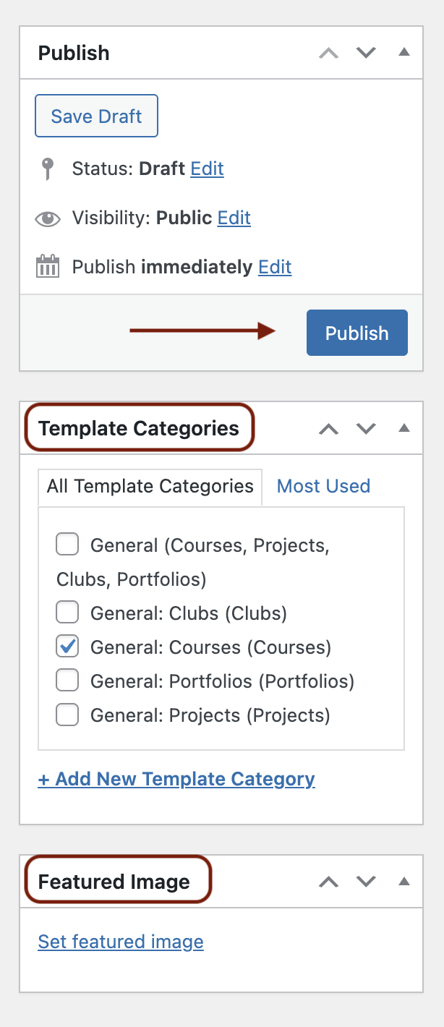
Task: Click the publish calendar icon
Action: (x=48, y=266)
